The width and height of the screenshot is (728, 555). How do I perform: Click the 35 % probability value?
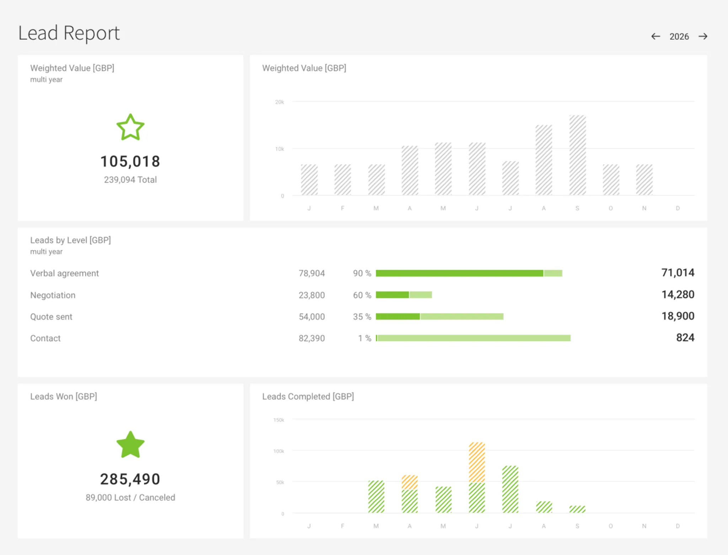[x=362, y=317]
